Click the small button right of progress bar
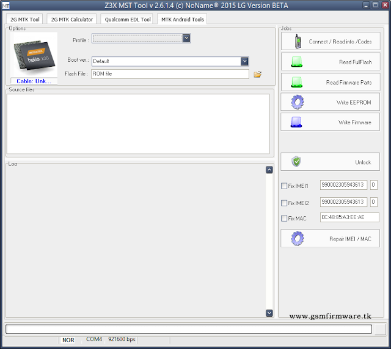Image resolution: width=391 pixels, height=349 pixels. pos(381,329)
